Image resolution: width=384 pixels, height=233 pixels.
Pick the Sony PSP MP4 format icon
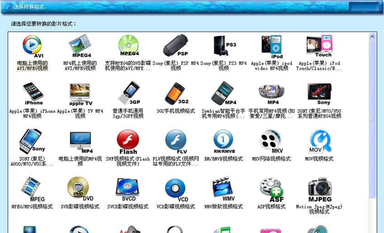tap(175, 46)
